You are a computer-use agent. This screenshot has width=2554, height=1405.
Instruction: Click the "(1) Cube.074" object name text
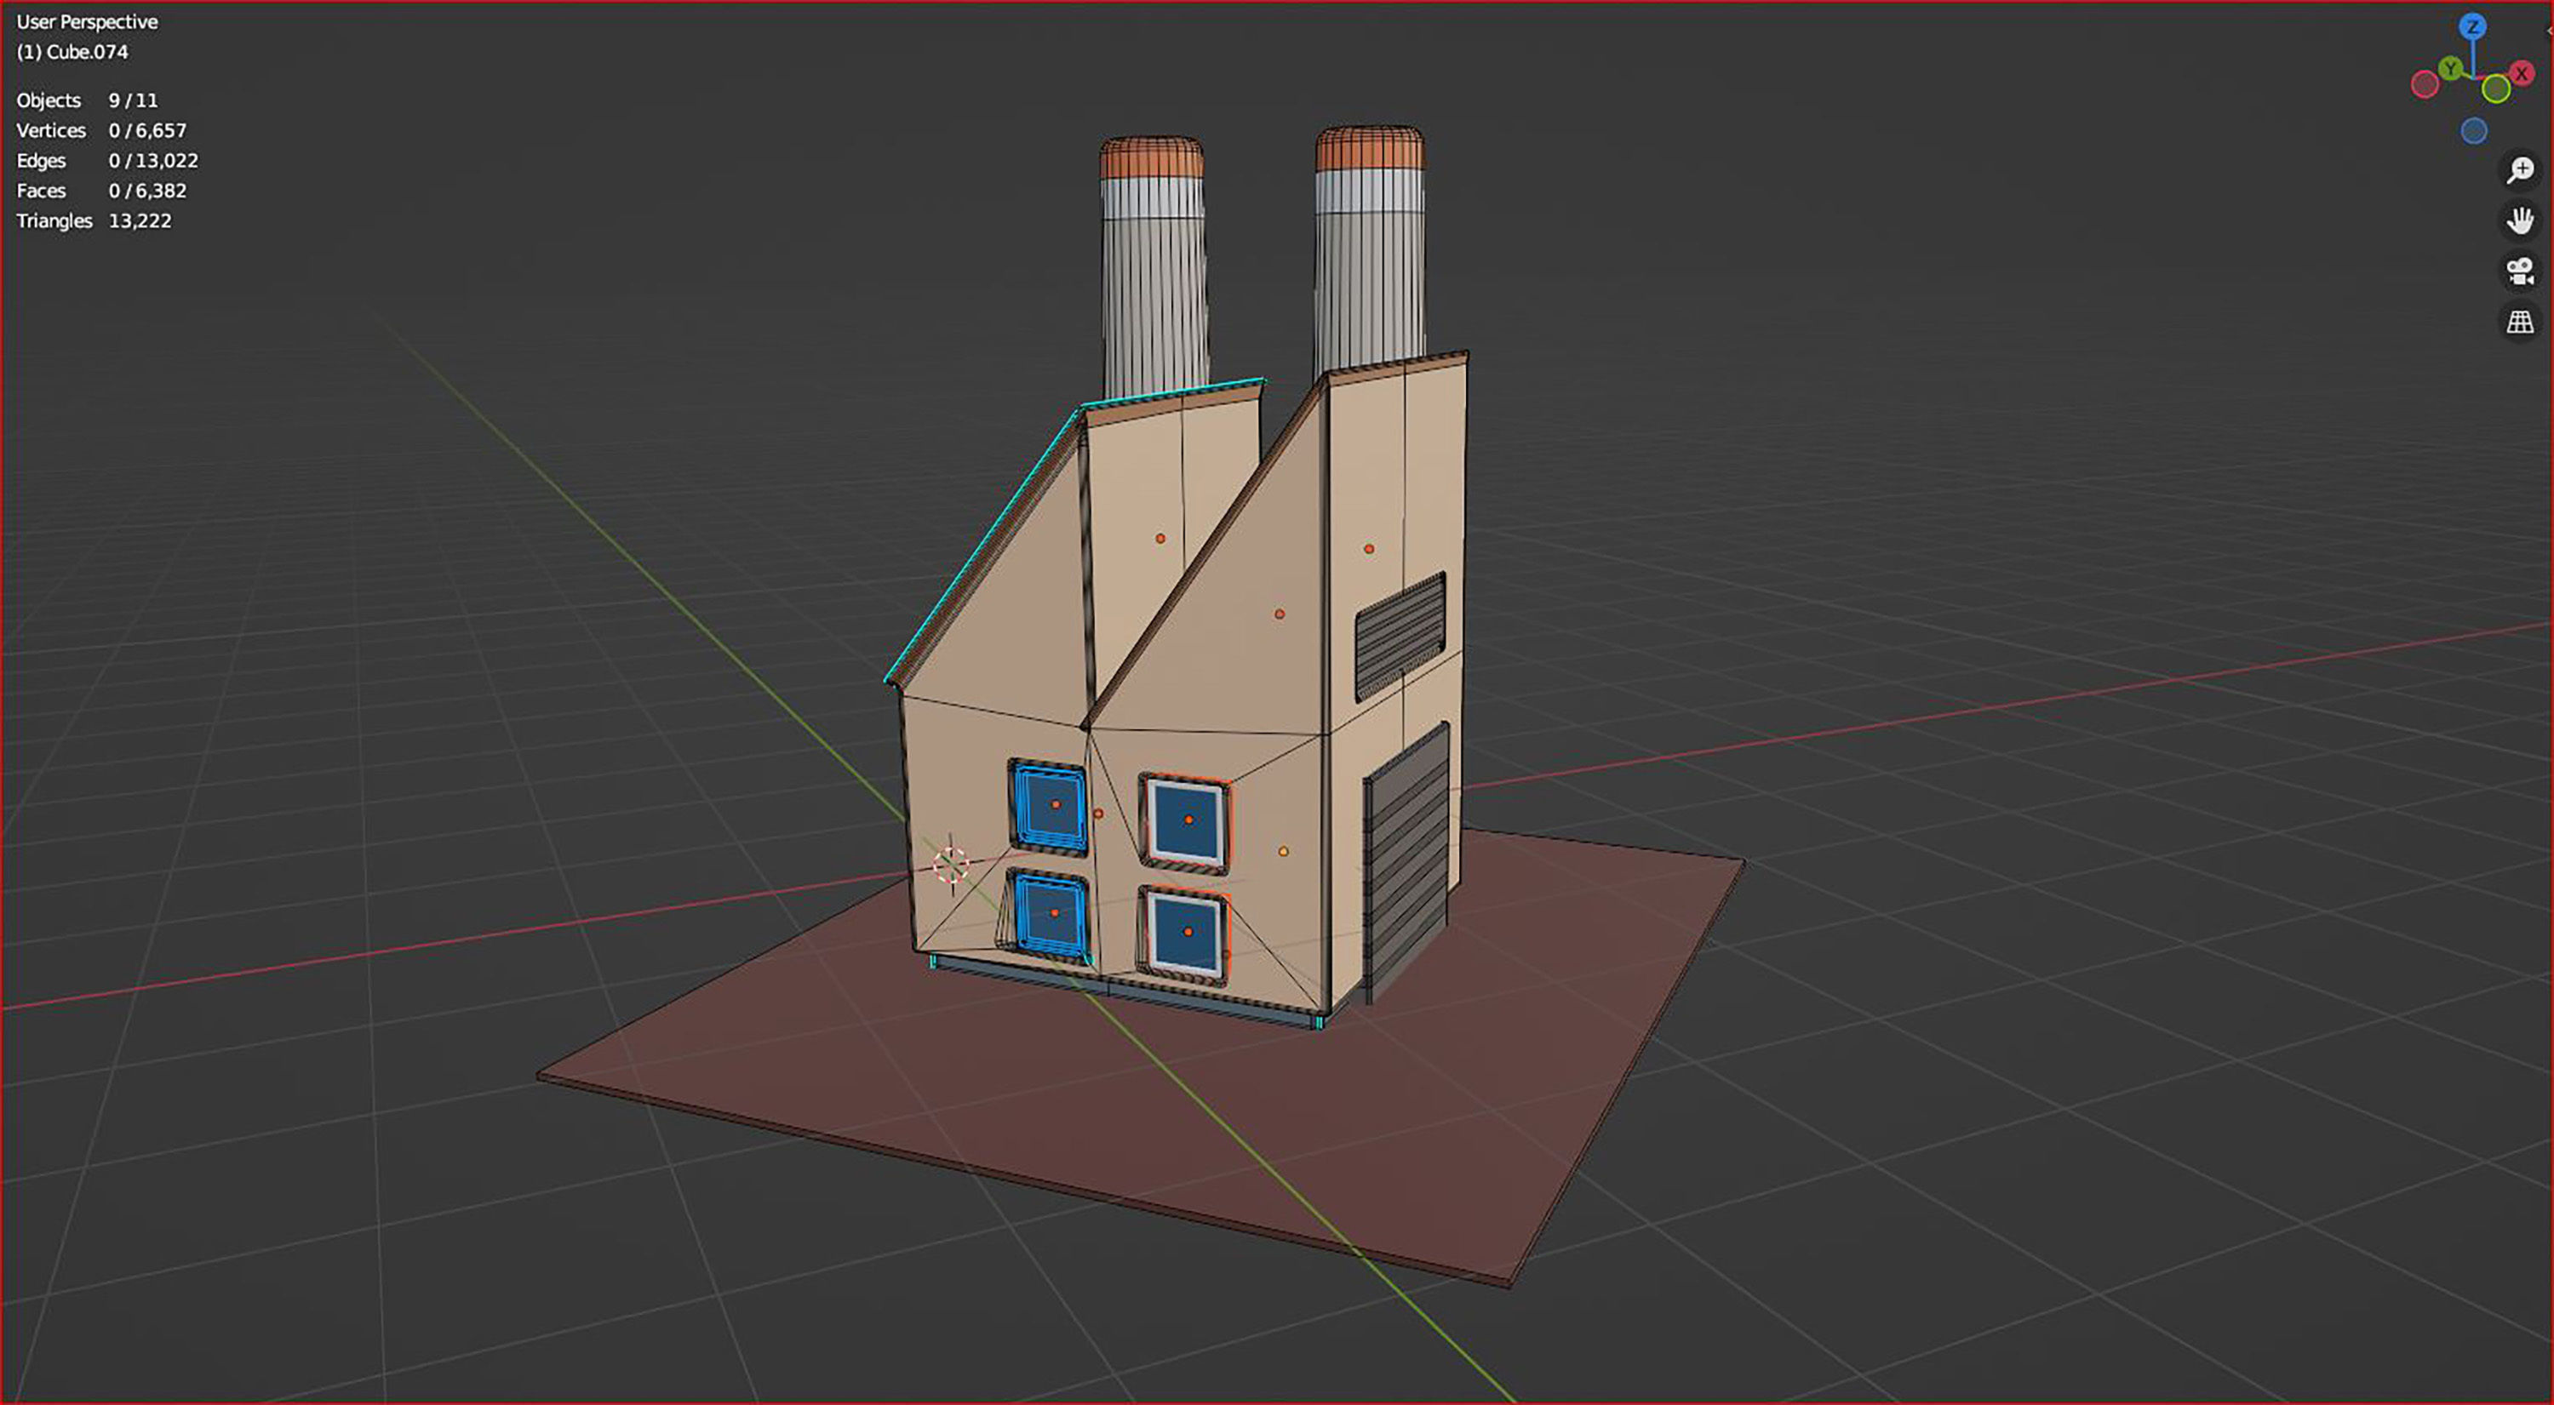72,52
